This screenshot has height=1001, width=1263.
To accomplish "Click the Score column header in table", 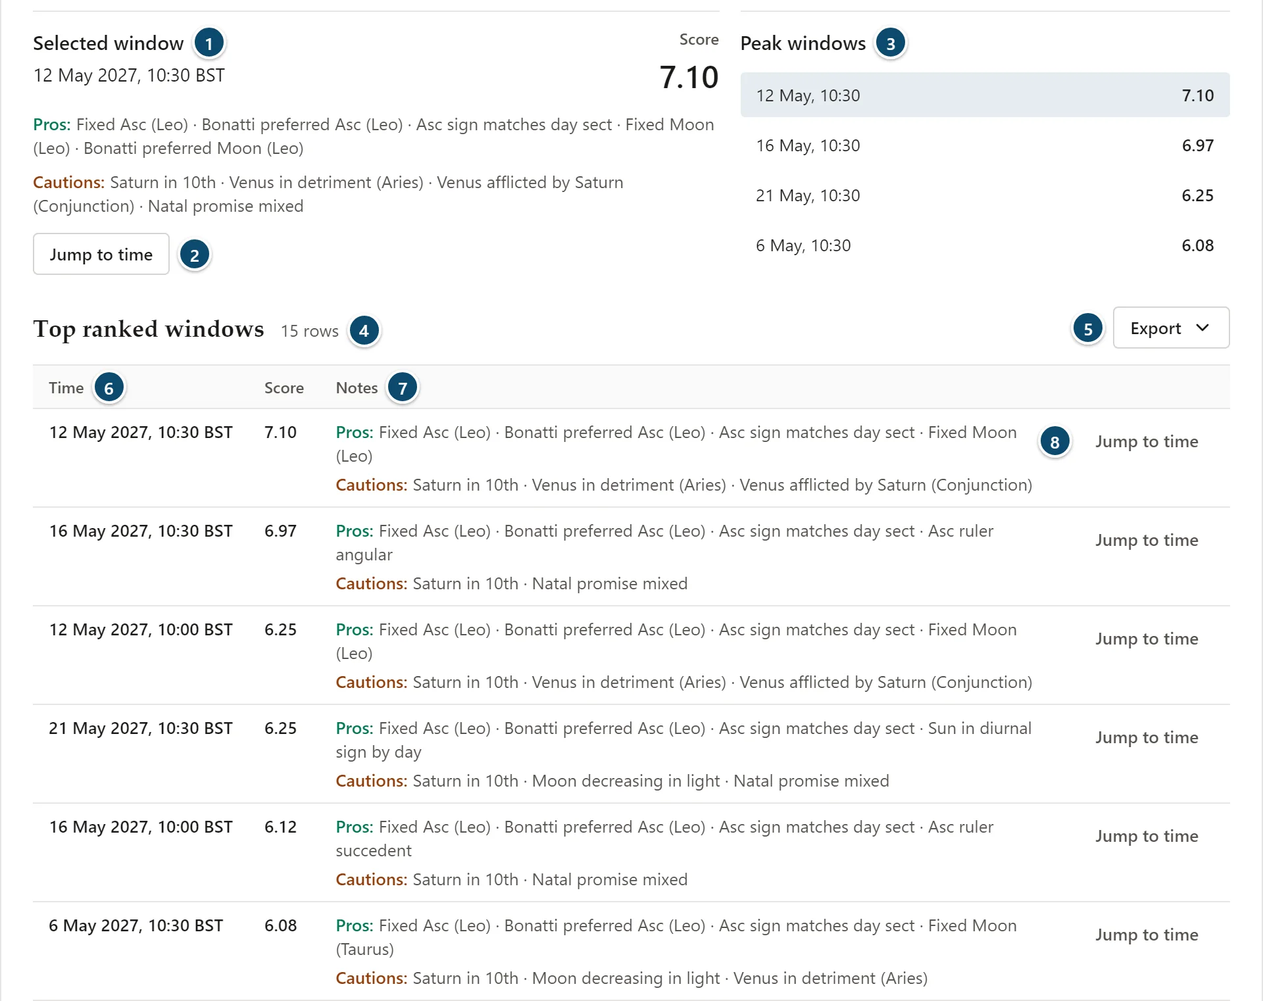I will tap(284, 387).
